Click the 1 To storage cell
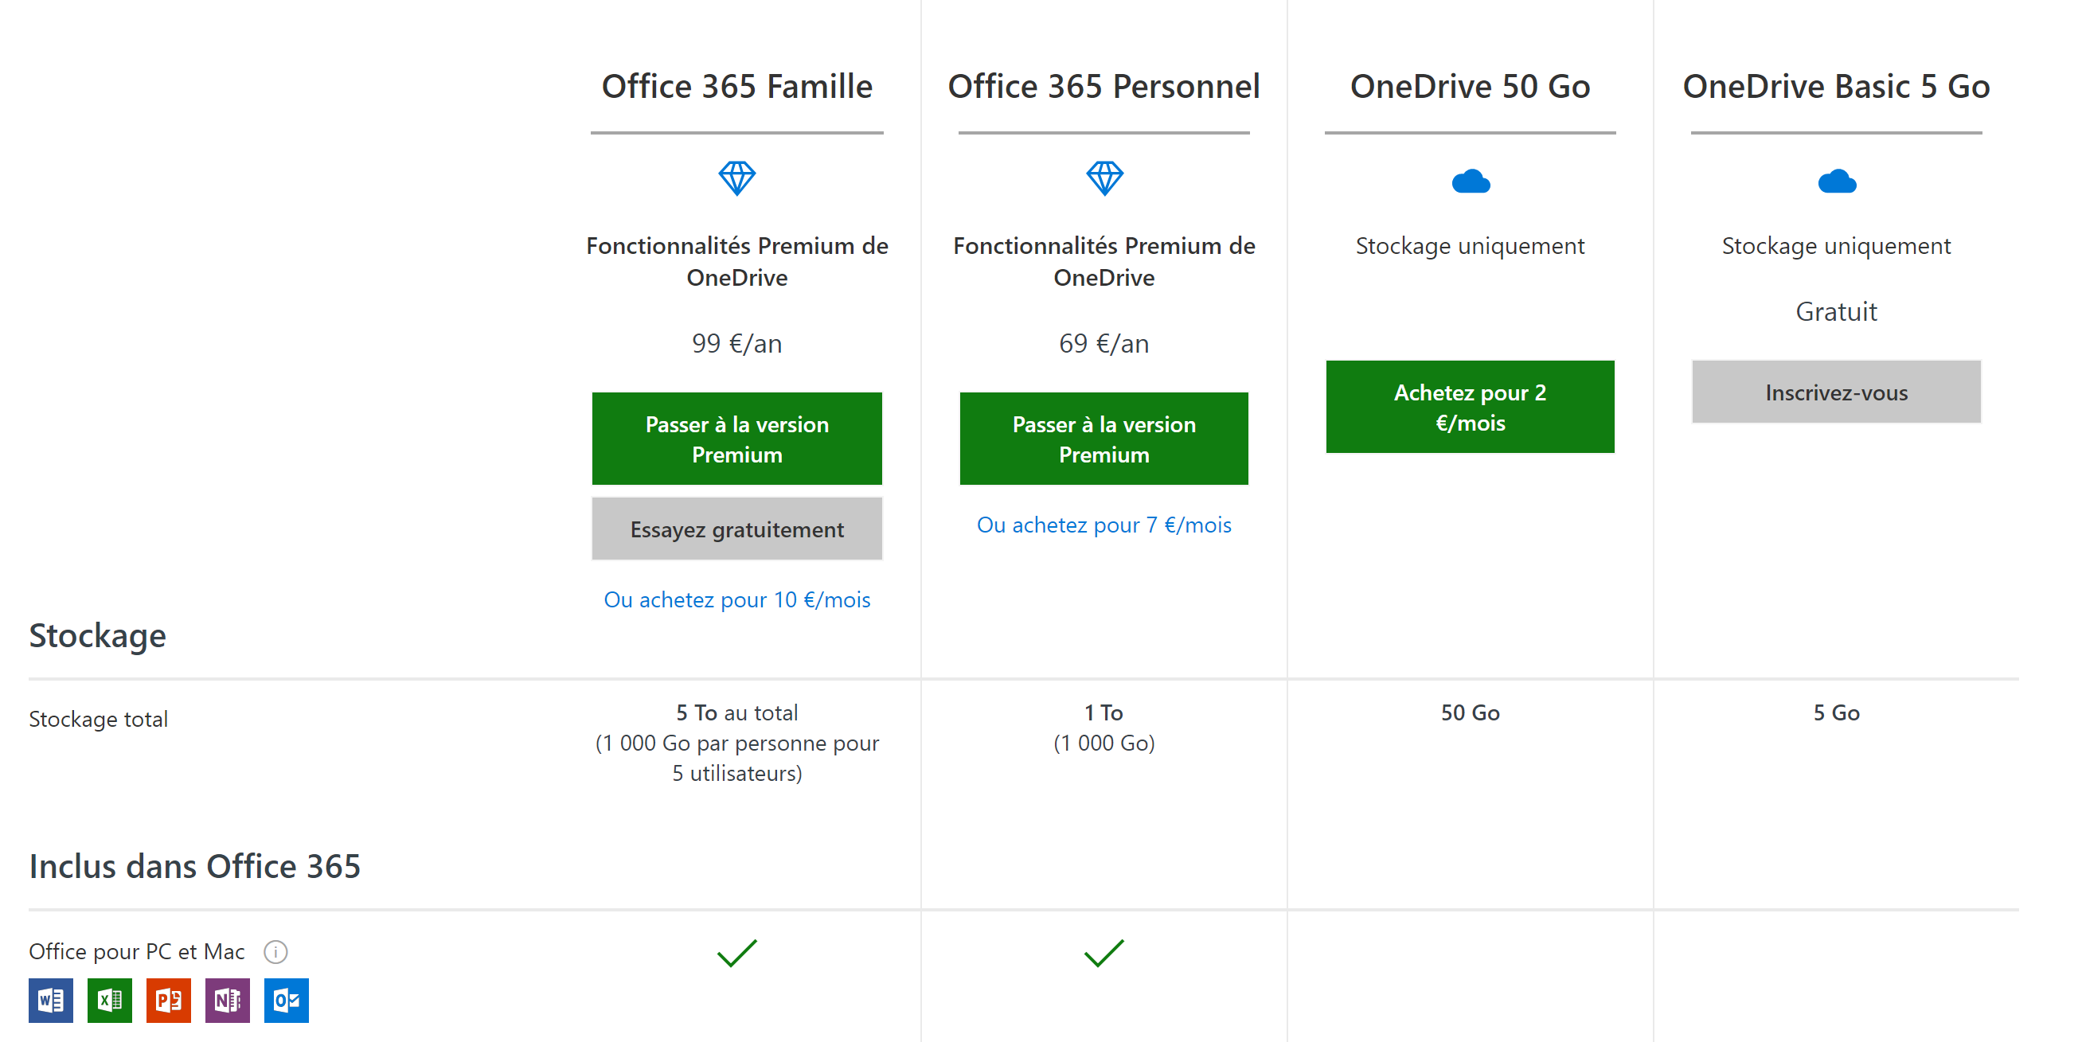 pos(1104,728)
